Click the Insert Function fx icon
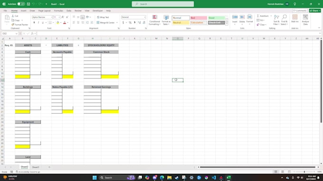 [32, 33]
